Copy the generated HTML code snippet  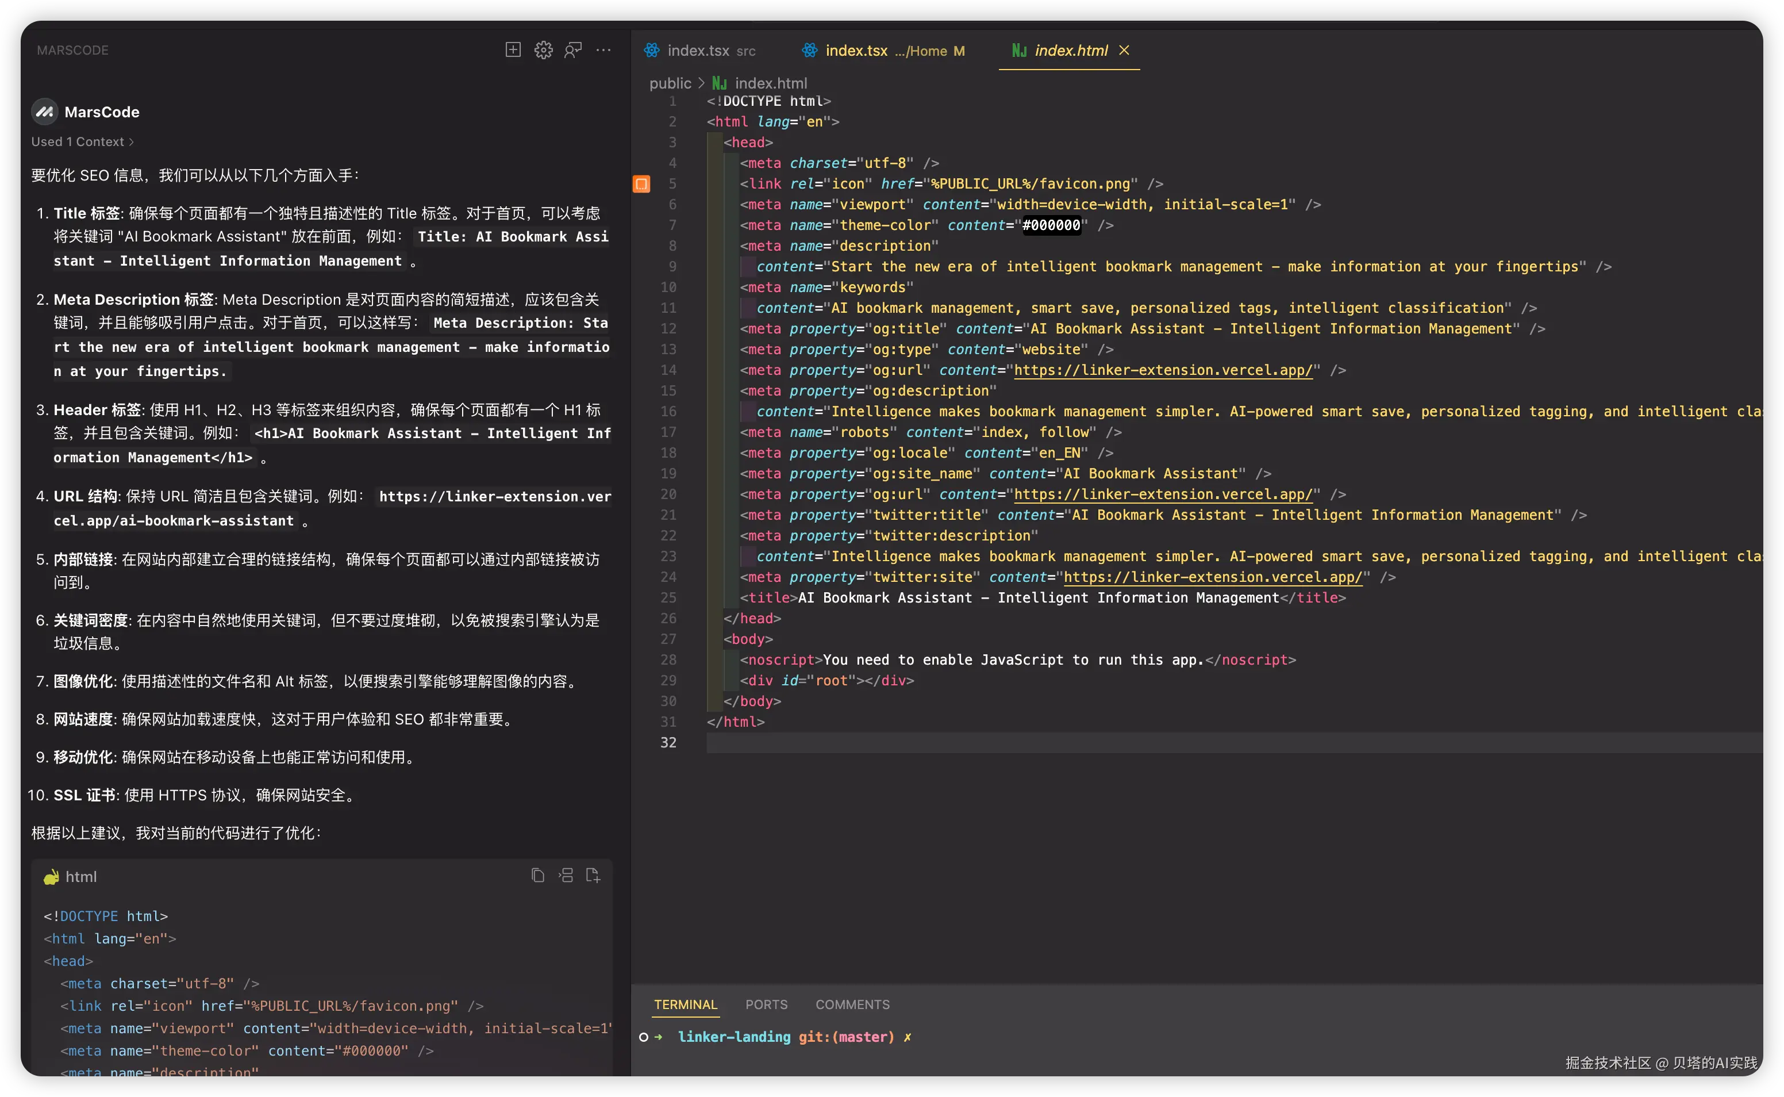(537, 876)
